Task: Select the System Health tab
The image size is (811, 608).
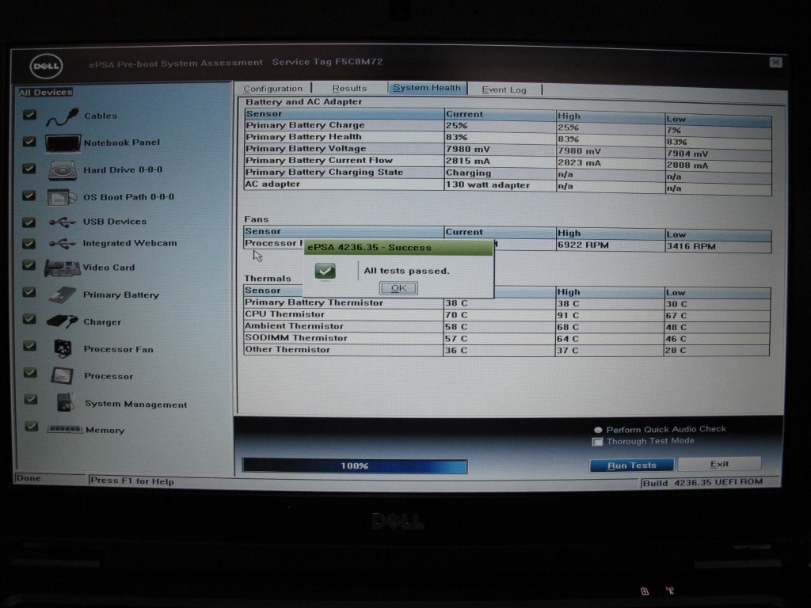Action: click(x=427, y=88)
